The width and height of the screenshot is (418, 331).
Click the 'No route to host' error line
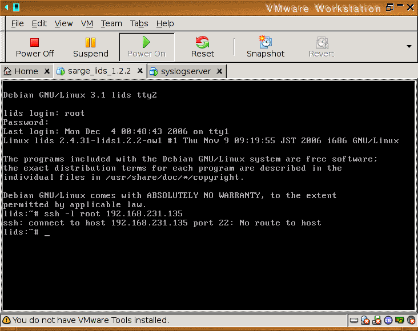coord(162,223)
